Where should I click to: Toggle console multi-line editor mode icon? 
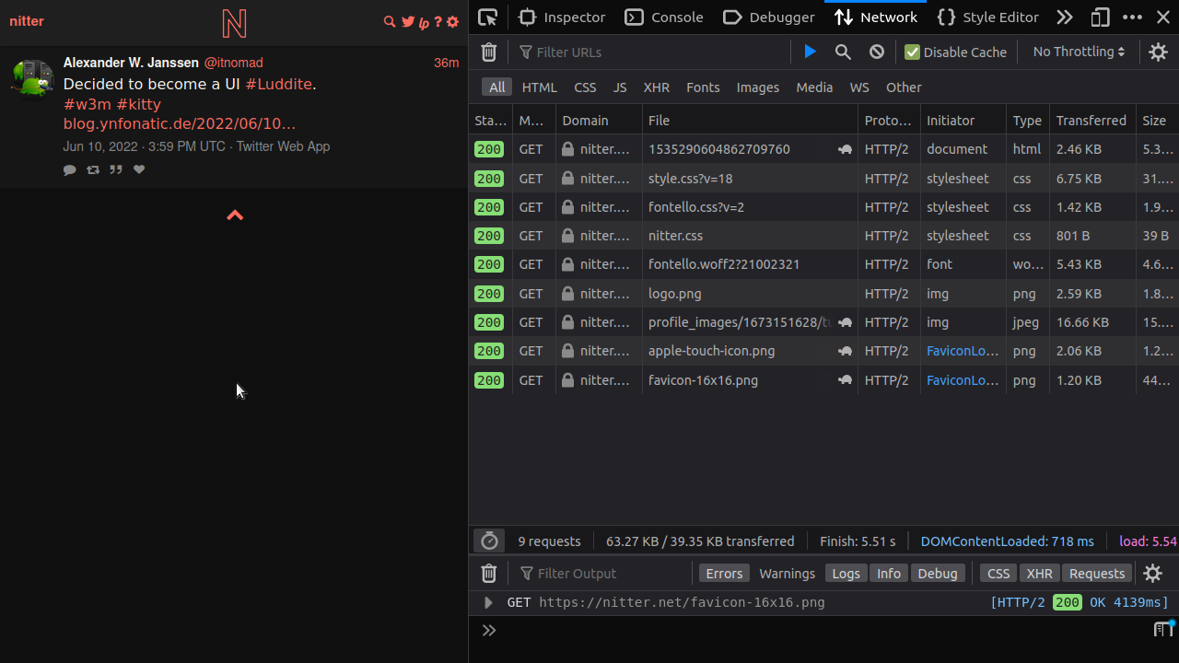1164,630
